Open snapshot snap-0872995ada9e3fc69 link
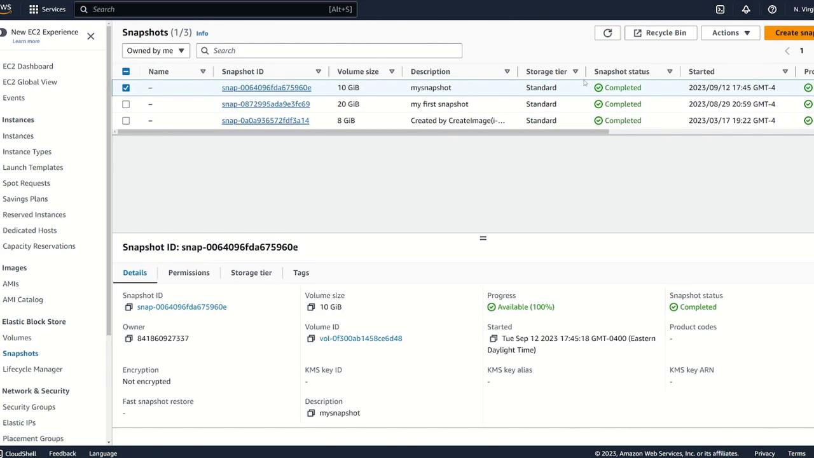This screenshot has width=814, height=458. click(x=266, y=104)
